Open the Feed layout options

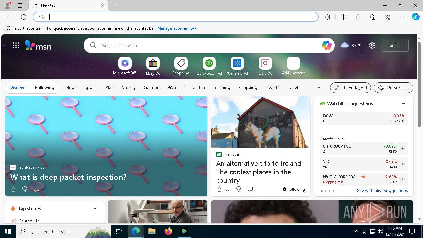click(x=351, y=88)
